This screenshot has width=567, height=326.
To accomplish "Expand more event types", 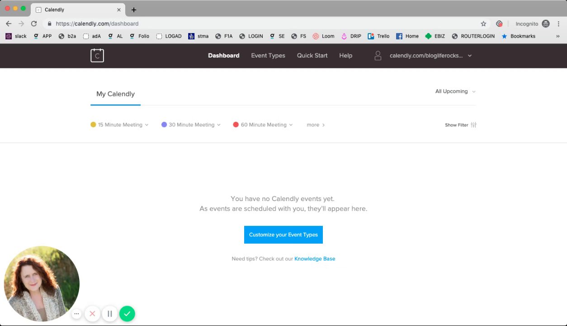I will click(x=316, y=125).
